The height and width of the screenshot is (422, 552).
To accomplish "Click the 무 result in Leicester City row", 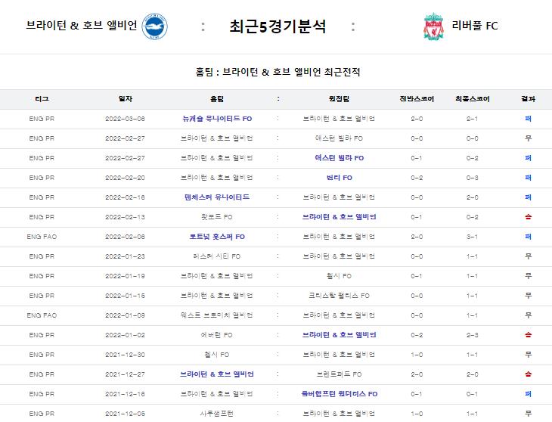I will coord(528,256).
